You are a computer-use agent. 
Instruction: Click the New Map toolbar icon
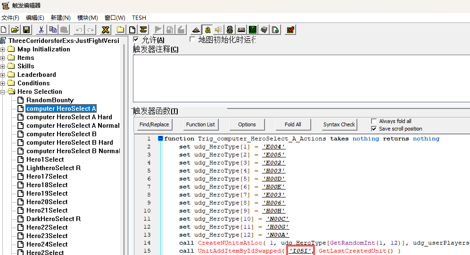click(4, 30)
